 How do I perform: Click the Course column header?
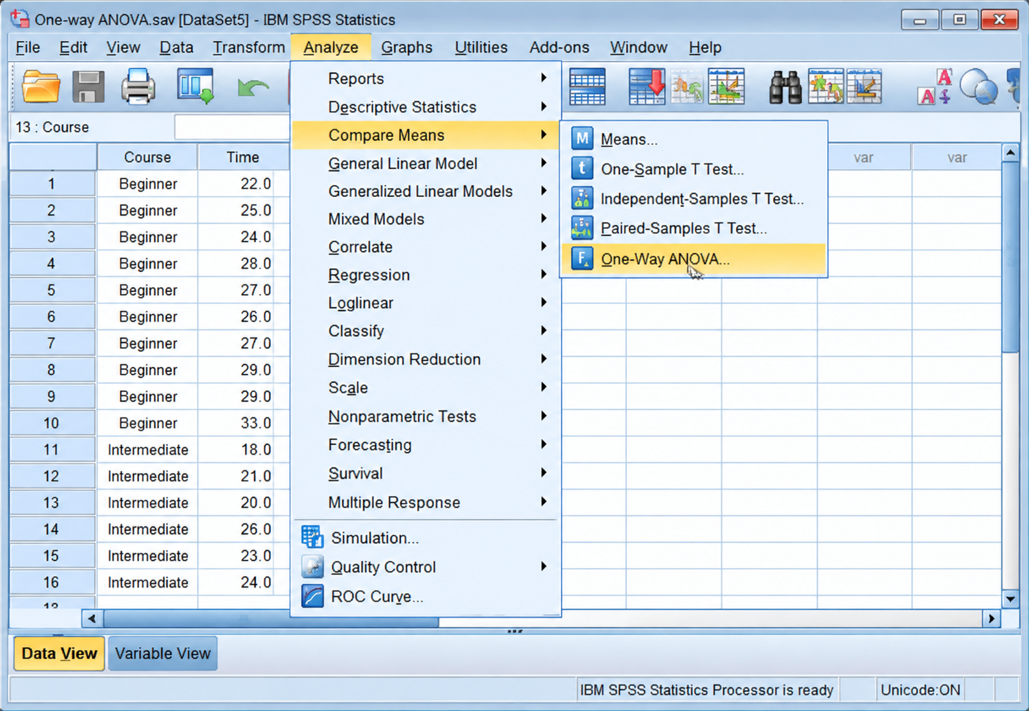[x=147, y=157]
